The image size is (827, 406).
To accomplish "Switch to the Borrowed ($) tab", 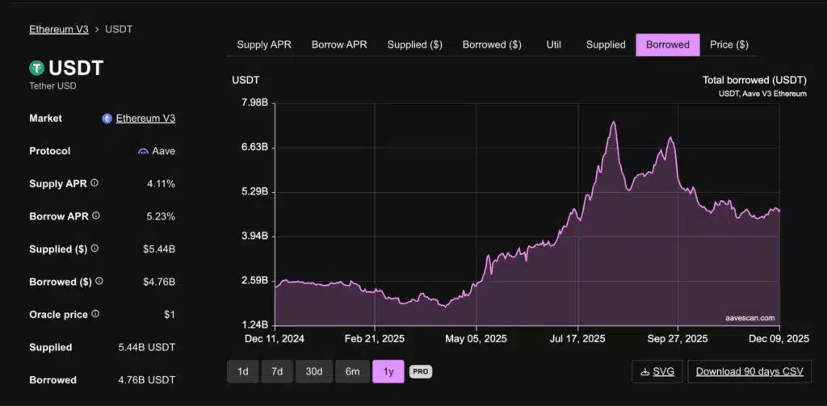I will click(492, 45).
